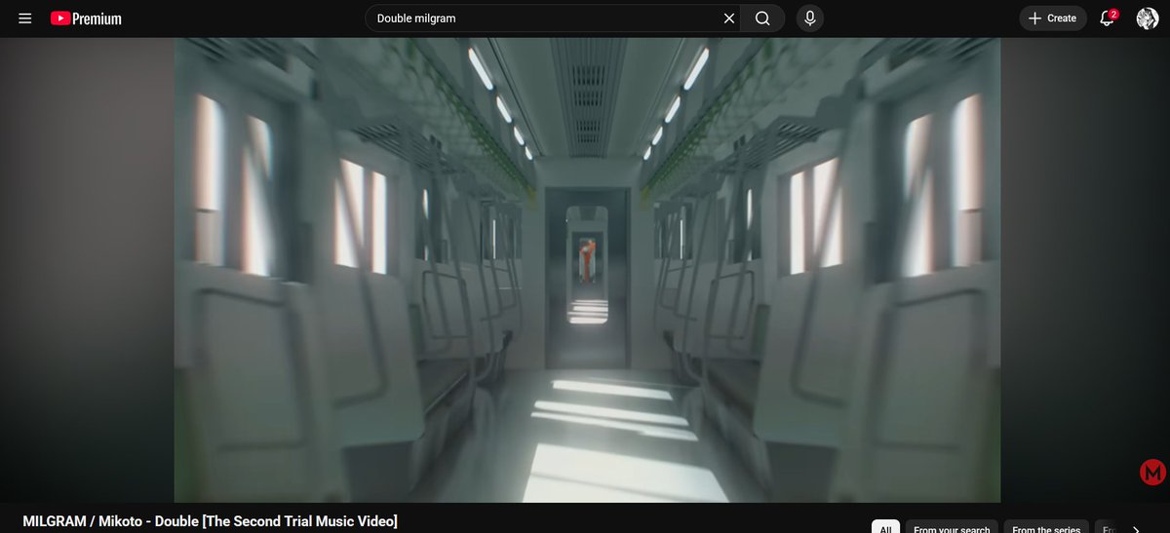
Task: Open the hamburger guide menu
Action: 25,19
